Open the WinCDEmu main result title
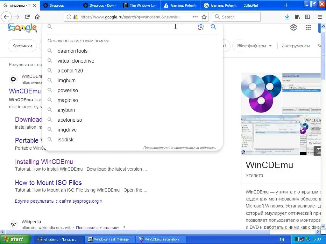This screenshot has width=326, height=244. coord(25,91)
